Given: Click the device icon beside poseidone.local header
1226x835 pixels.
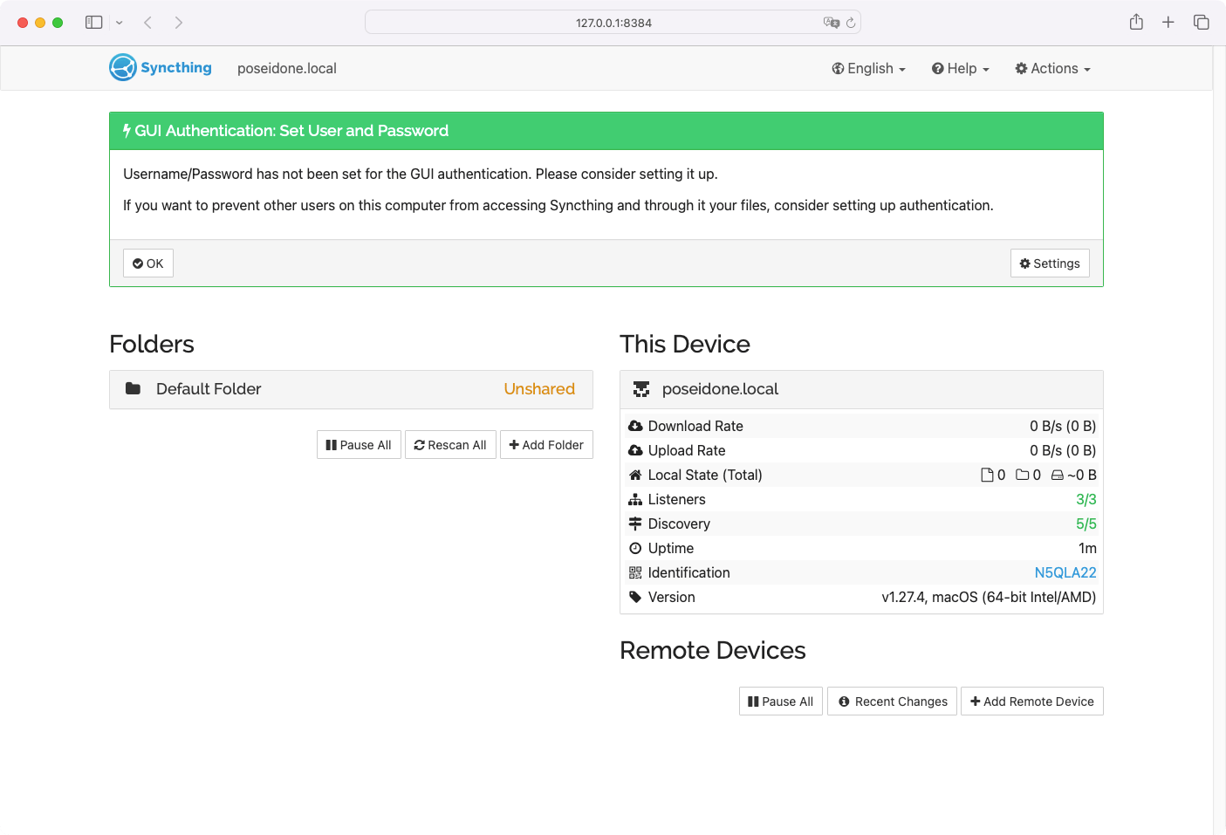Looking at the screenshot, I should pyautogui.click(x=641, y=389).
